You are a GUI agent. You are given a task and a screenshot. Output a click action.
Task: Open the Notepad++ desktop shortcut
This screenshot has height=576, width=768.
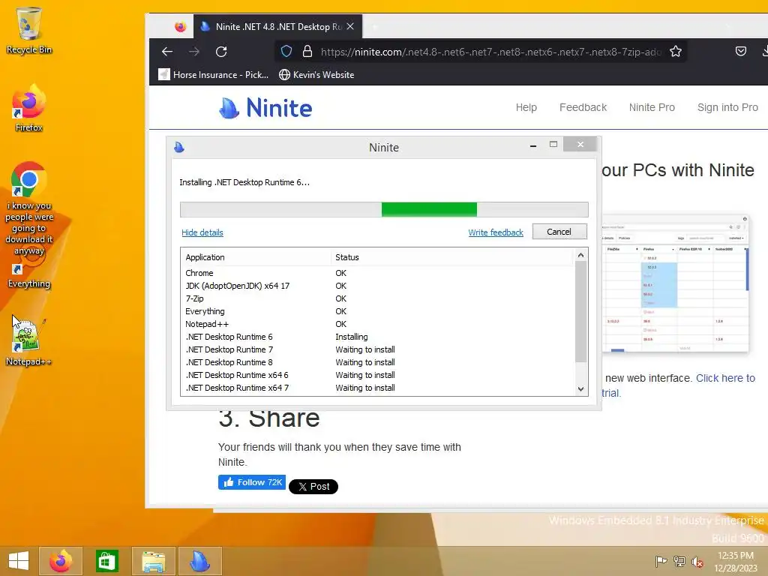[x=29, y=341]
